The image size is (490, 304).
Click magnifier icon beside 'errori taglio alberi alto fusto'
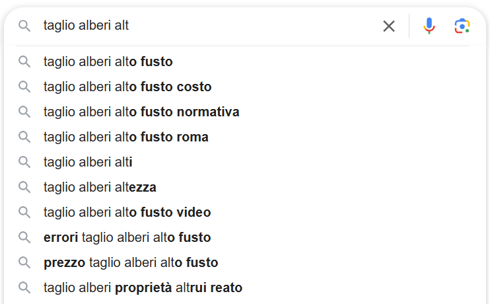point(24,238)
